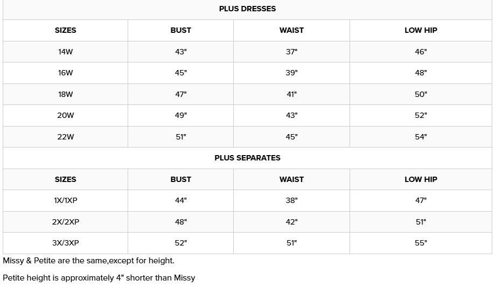The width and height of the screenshot is (496, 287).
Task: Select the 14W size cell
Action: (65, 52)
